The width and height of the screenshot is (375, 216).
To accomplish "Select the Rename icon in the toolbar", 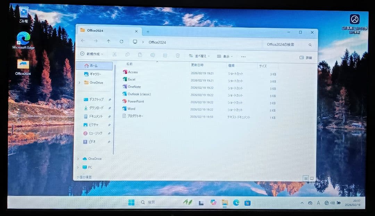I will point(153,55).
